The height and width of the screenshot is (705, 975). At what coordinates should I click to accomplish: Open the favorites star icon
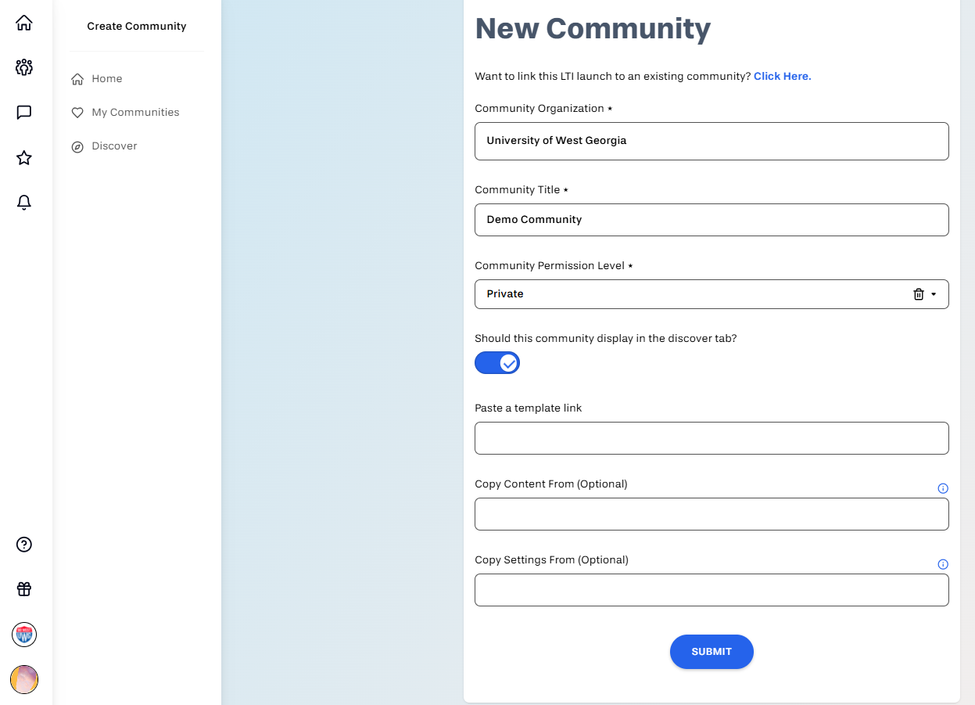(24, 158)
